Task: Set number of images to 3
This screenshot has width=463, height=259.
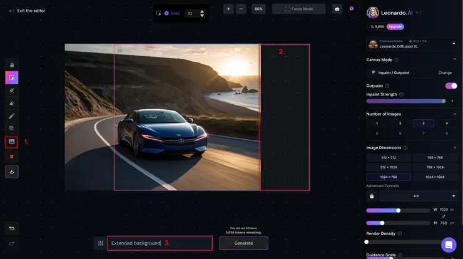Action: point(424,123)
